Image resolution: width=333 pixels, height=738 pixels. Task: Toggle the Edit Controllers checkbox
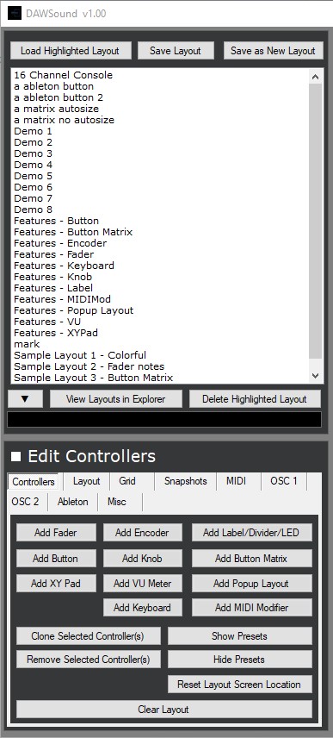[x=16, y=456]
